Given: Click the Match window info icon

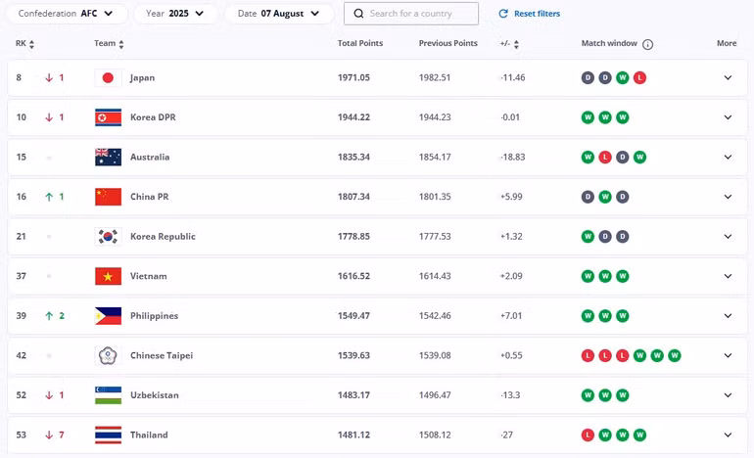Looking at the screenshot, I should 648,44.
